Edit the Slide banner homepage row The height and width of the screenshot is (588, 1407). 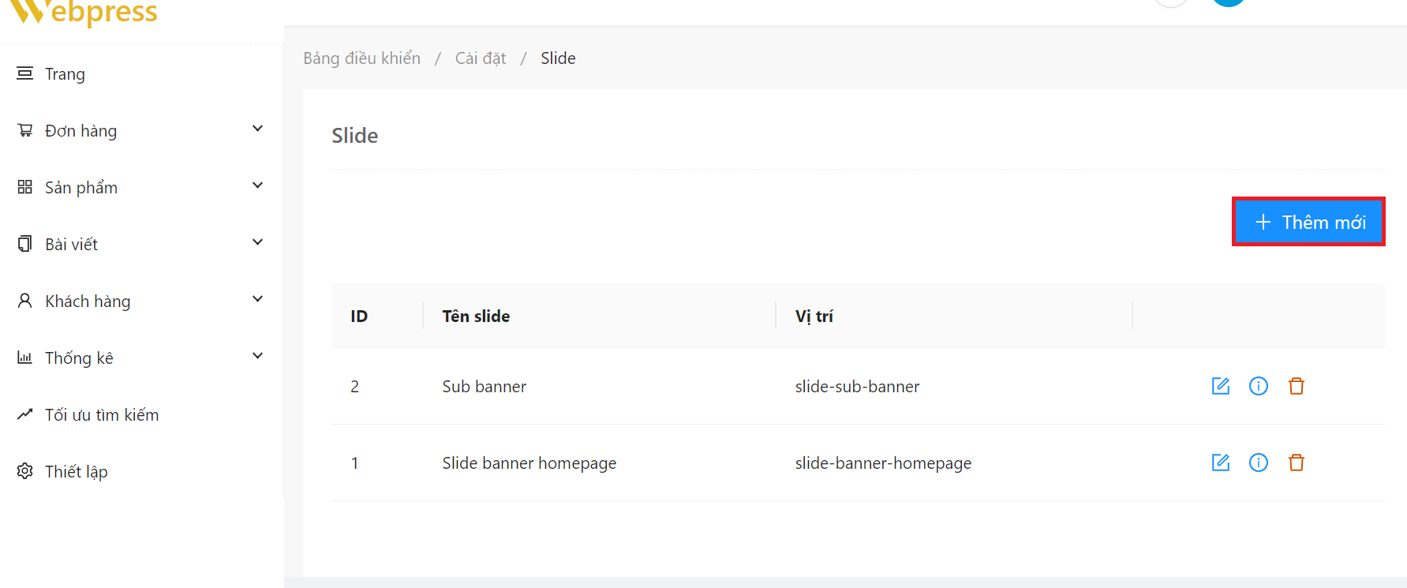(1220, 463)
